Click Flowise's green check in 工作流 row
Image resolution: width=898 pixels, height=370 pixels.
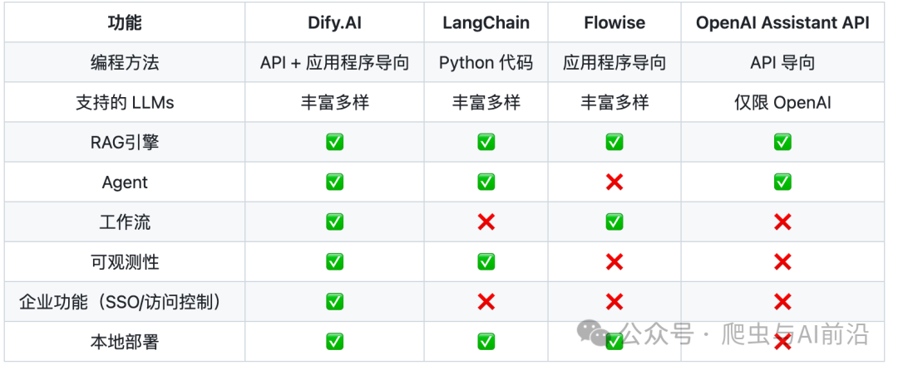(614, 222)
